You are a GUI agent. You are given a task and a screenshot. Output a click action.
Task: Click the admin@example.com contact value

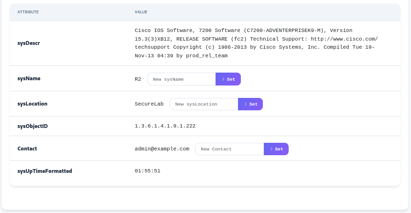[x=162, y=149]
